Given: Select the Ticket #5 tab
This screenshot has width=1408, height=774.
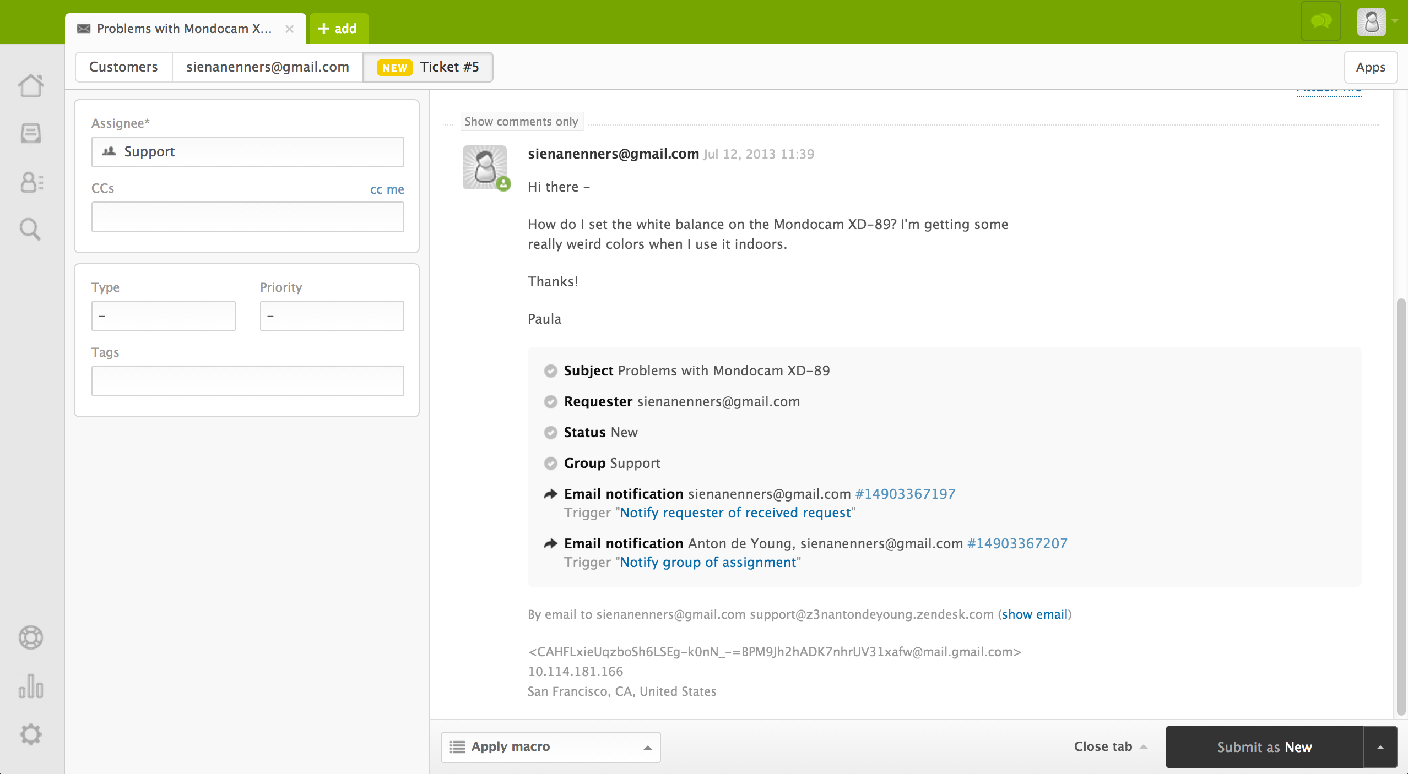Looking at the screenshot, I should coord(429,67).
